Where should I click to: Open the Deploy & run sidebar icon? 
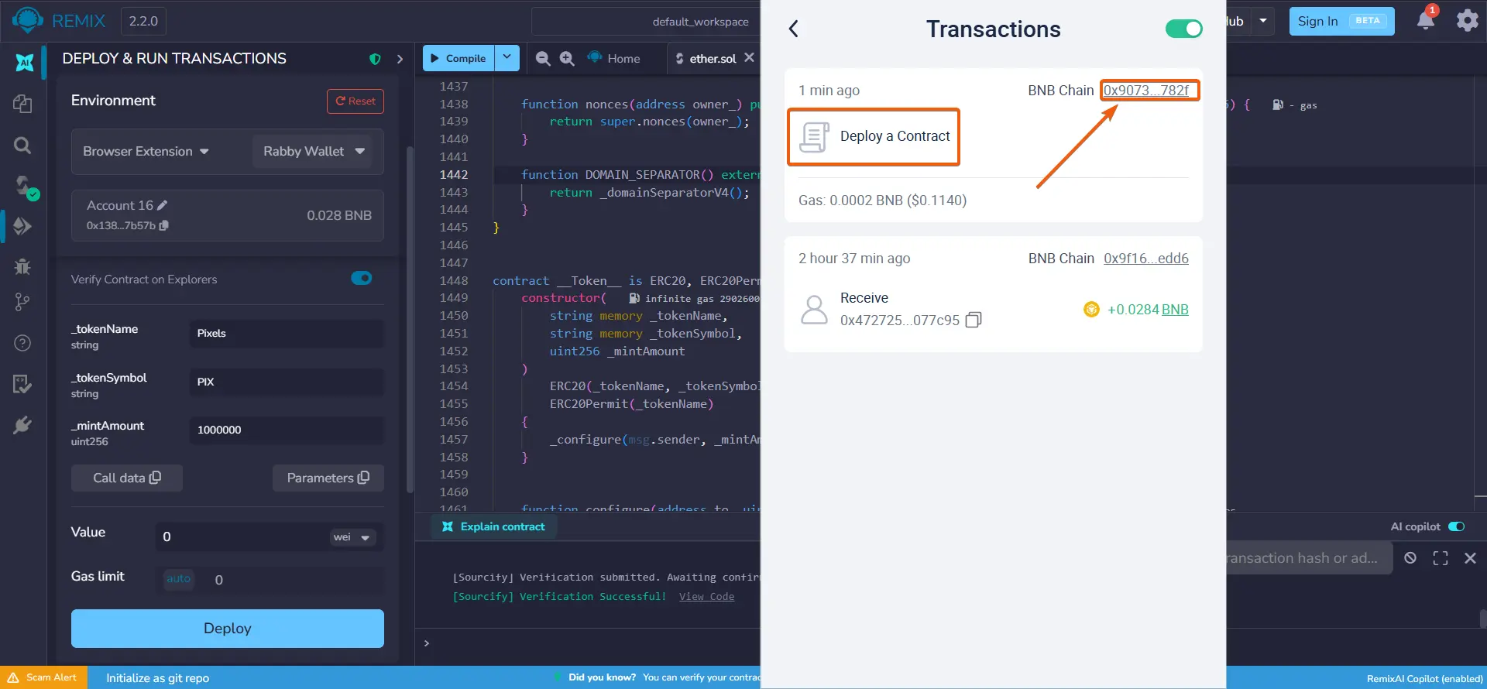coord(22,226)
